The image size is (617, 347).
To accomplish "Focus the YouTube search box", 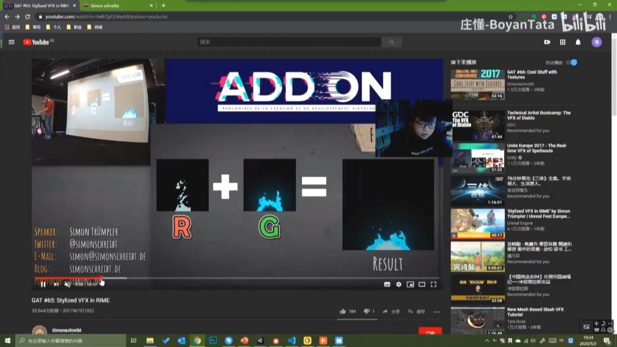I will (x=289, y=42).
